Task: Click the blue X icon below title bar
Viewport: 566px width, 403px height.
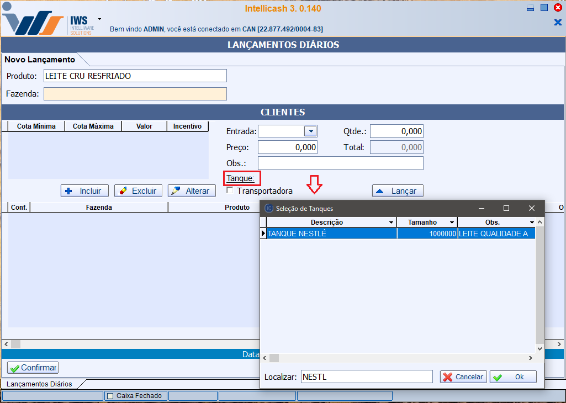Action: [557, 22]
